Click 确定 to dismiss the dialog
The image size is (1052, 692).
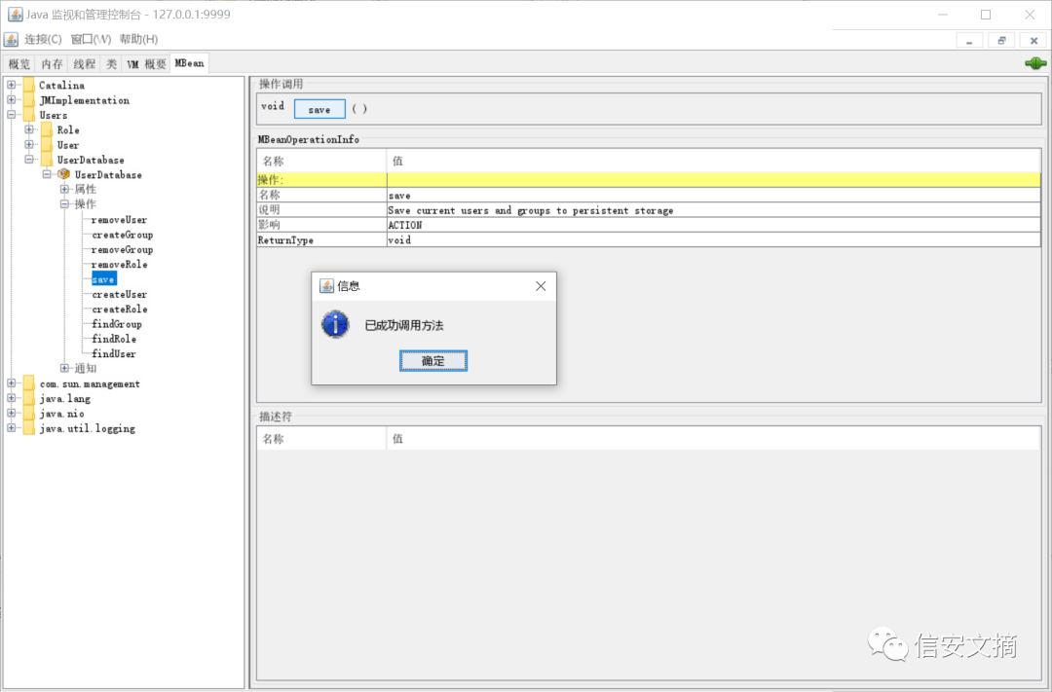(433, 361)
